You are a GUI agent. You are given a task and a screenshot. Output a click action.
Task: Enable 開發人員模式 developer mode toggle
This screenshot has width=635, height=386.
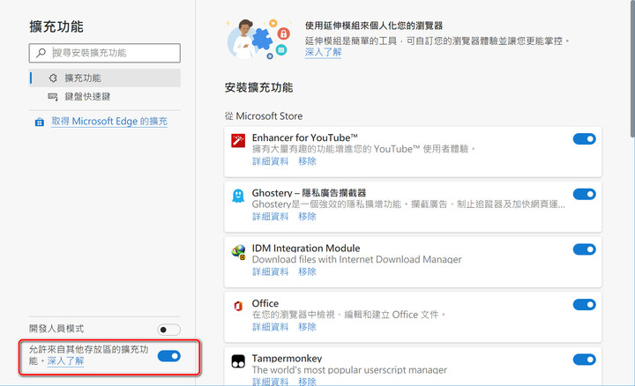coord(168,330)
